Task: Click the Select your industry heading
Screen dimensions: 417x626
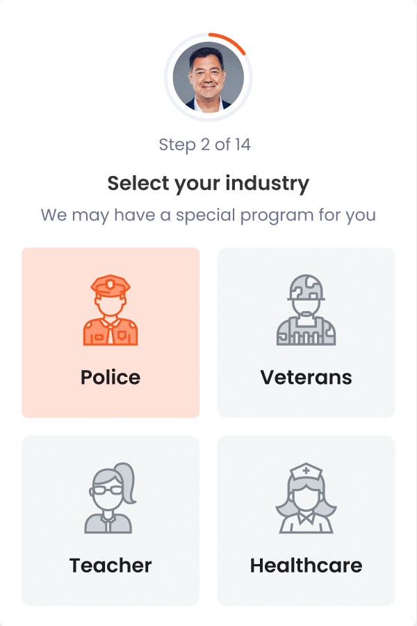Action: point(208,183)
